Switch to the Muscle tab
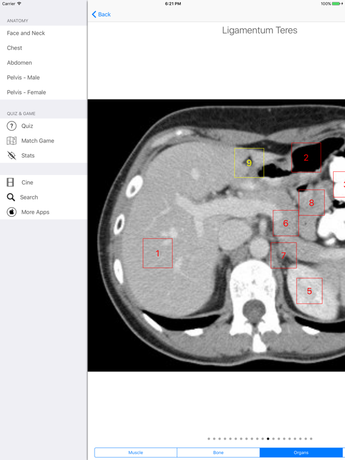Viewport: 345px width, 460px height. (x=135, y=452)
